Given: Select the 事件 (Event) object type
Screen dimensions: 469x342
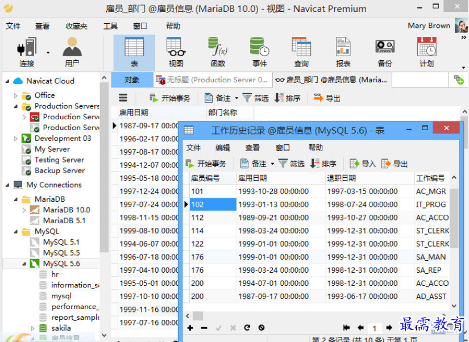Looking at the screenshot, I should pyautogui.click(x=259, y=52).
